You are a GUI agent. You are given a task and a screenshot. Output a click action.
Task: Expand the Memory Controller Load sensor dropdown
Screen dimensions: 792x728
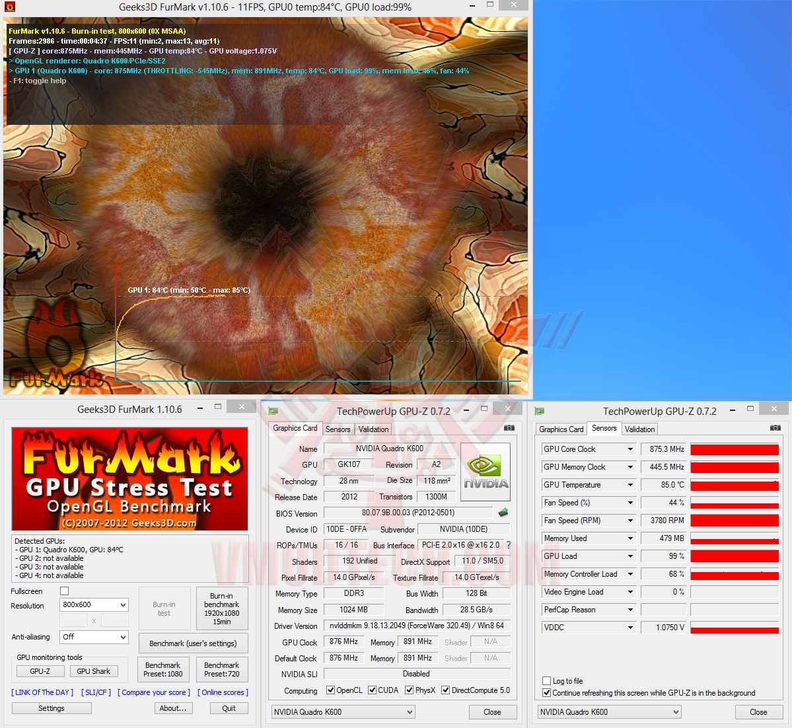click(630, 574)
